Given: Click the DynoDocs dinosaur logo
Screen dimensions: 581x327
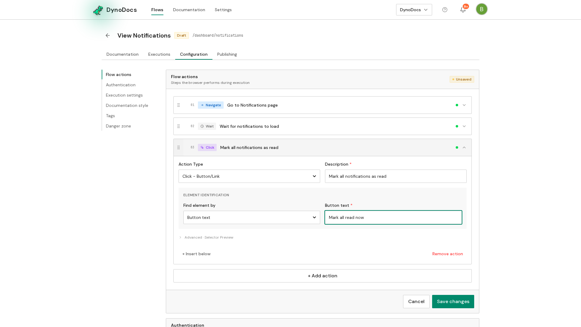Looking at the screenshot, I should (98, 10).
